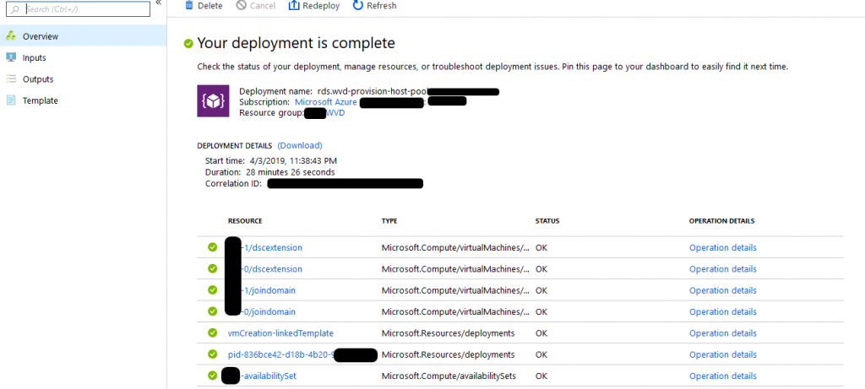Open the pid-836bce42-d18b-4b20 resource link
865x389 pixels.
tap(280, 354)
